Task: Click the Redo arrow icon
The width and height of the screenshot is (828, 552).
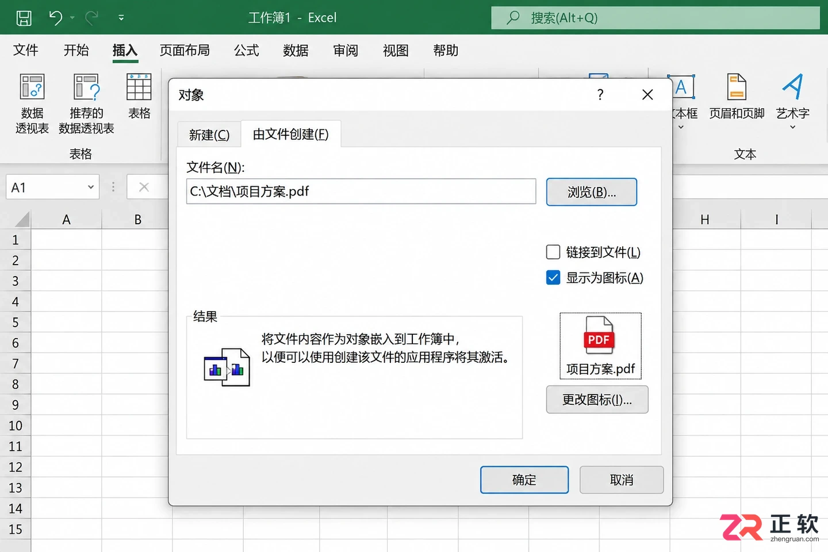Action: tap(91, 18)
